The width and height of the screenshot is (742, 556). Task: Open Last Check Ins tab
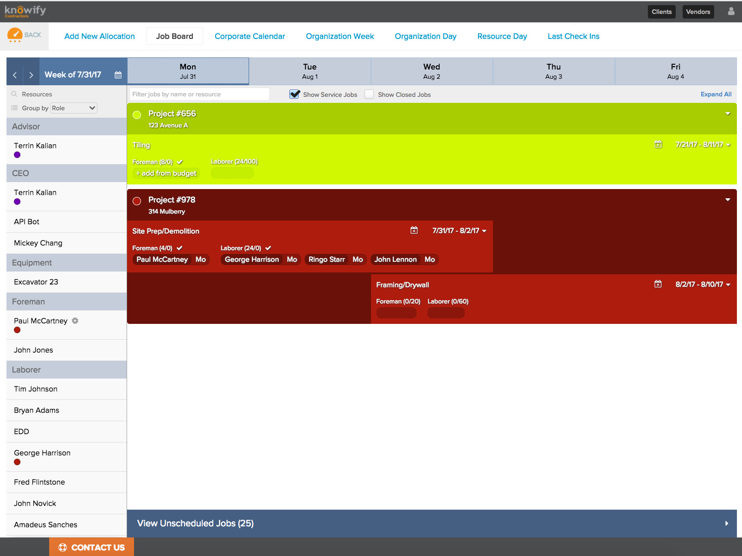[574, 36]
